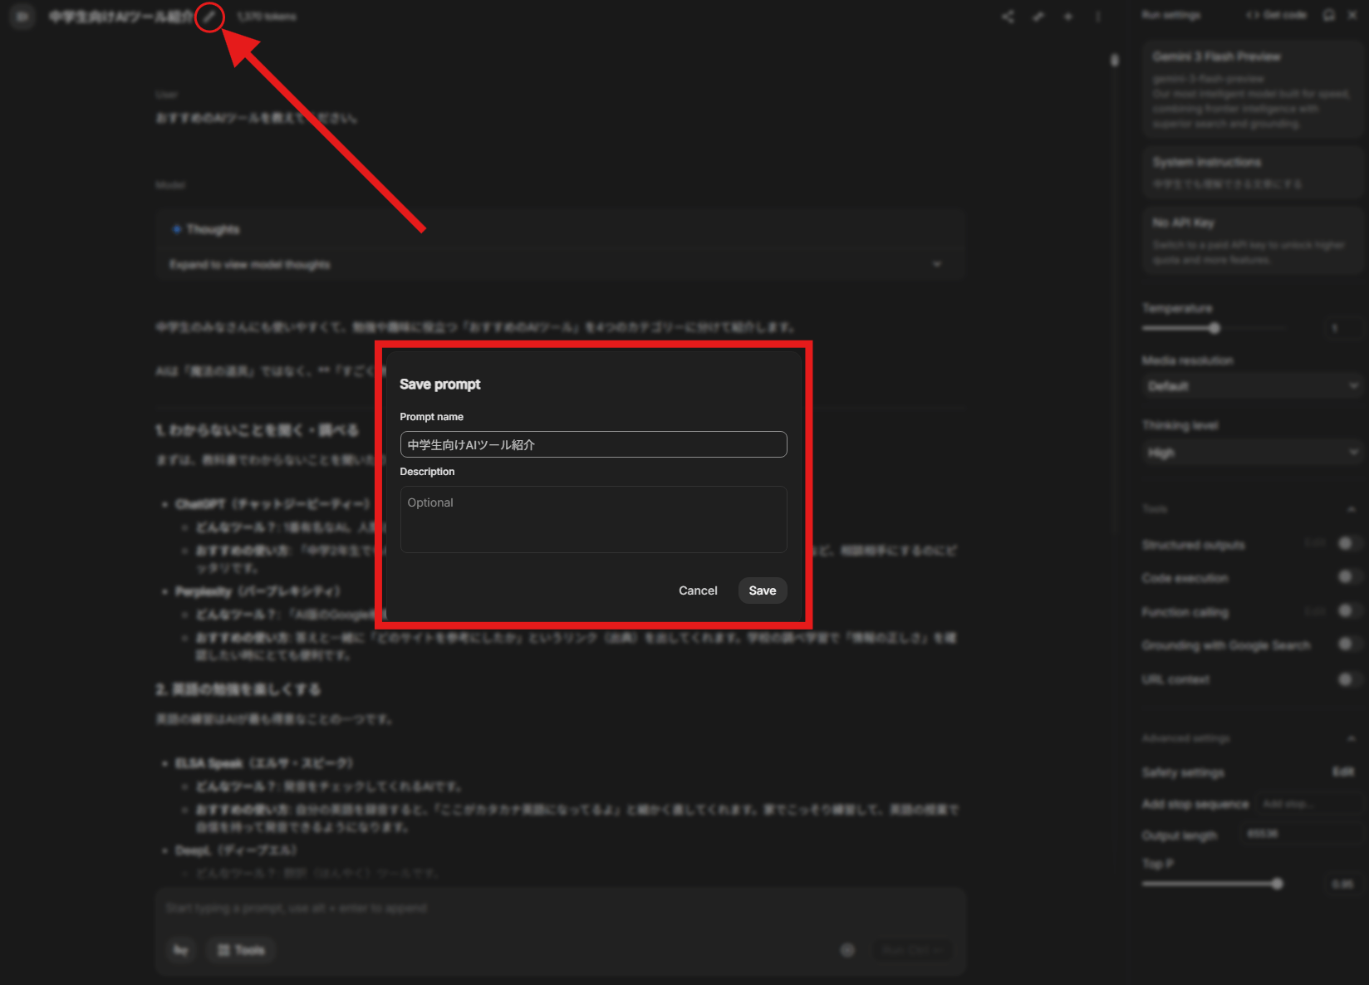The height and width of the screenshot is (985, 1369).
Task: Click the compare-mode sparkle icon in the top toolbar
Action: (1068, 17)
